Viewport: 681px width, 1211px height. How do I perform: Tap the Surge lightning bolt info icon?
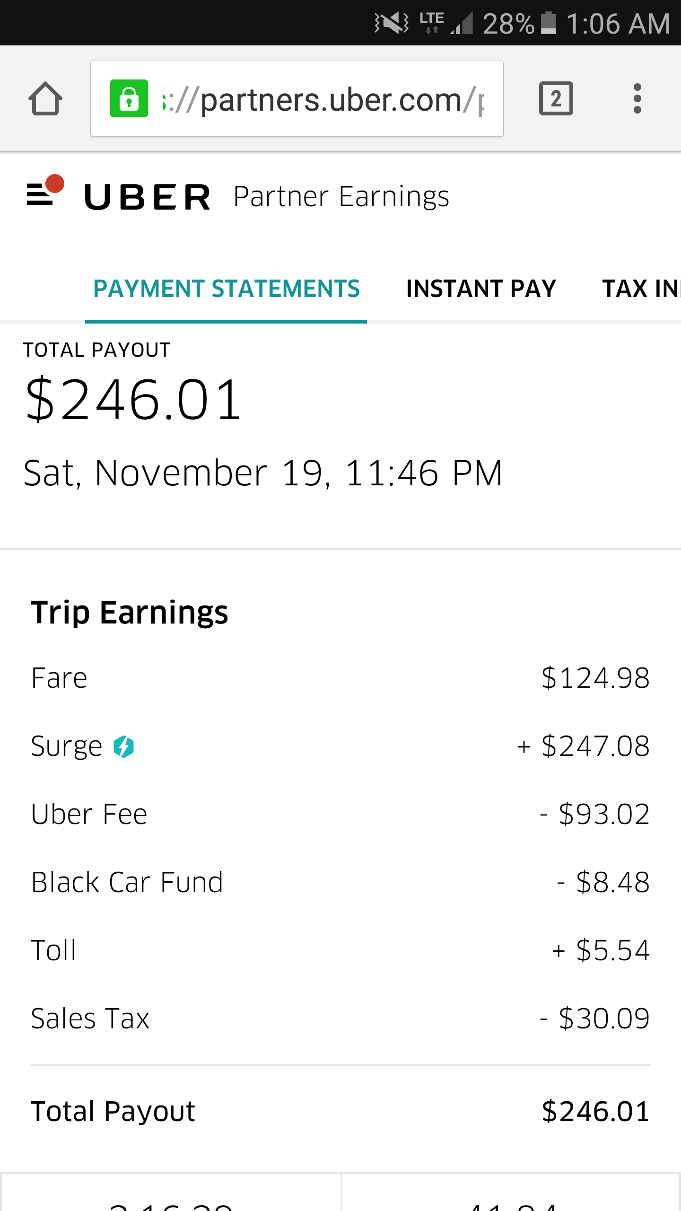tap(123, 747)
